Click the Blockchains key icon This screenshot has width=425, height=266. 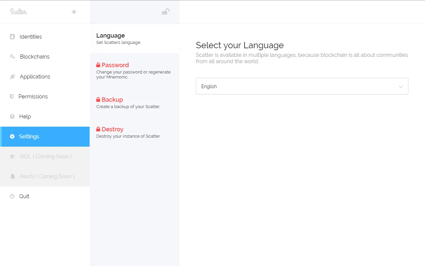[12, 57]
